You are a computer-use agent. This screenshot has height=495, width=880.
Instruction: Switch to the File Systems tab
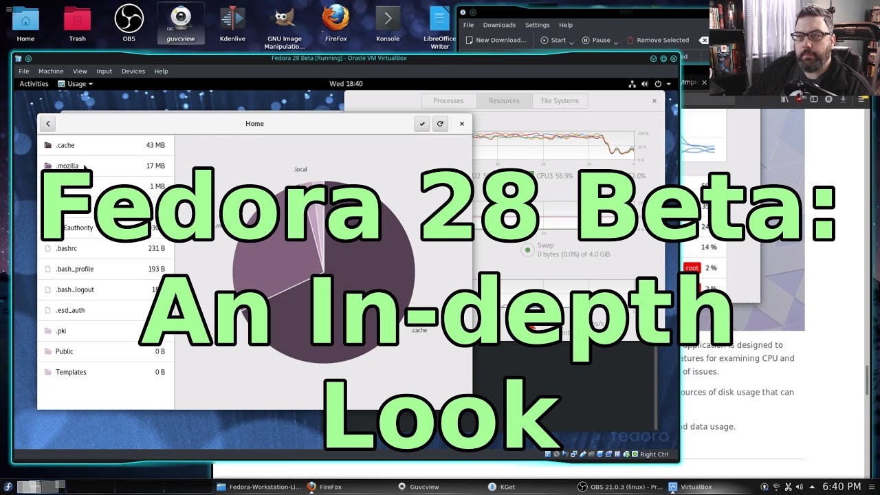coord(560,100)
